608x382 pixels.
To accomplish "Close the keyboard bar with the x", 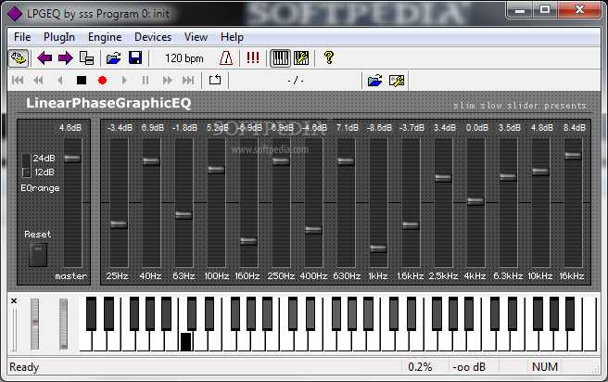I will click(x=14, y=301).
